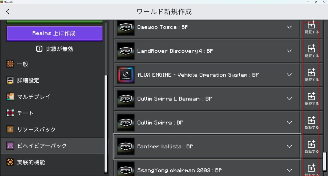The height and width of the screenshot is (176, 328).
Task: Click the 詳細設定 sidebar icon
Action: pos(10,80)
